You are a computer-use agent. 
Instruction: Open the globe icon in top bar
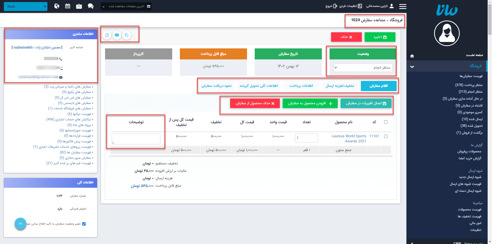point(57,6)
